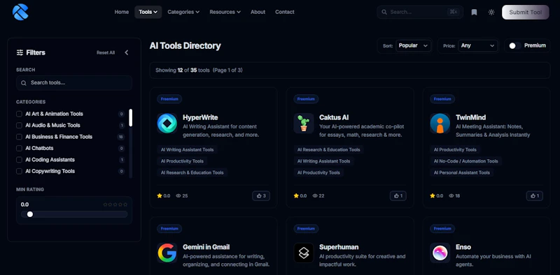Open the Caktus AI tool title
560x275 pixels.
pos(334,117)
